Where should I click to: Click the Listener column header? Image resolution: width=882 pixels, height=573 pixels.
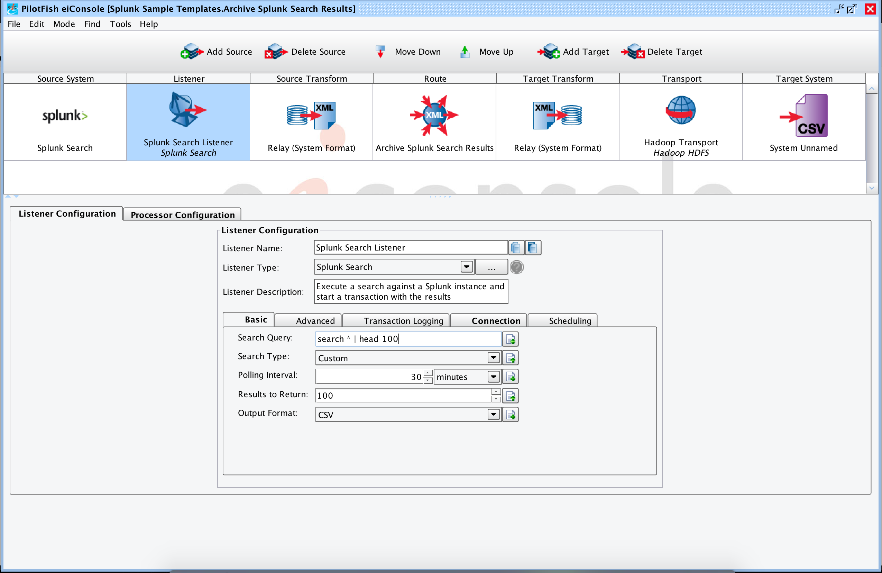pos(189,79)
